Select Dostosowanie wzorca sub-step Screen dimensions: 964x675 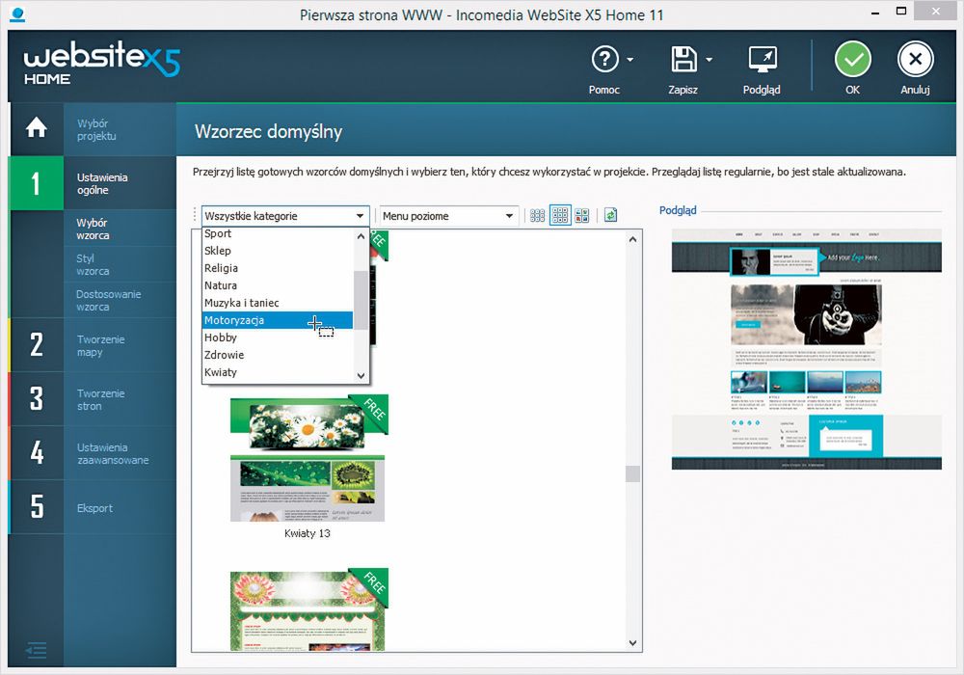pos(120,300)
